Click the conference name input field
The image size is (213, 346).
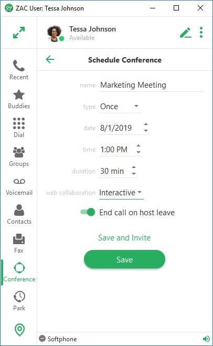(151, 85)
